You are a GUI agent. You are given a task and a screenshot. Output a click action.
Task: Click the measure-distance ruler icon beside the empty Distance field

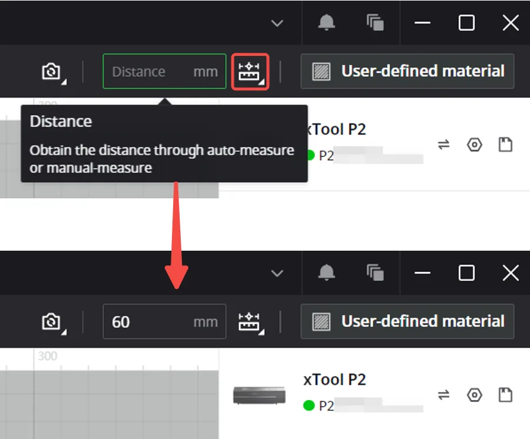coord(250,72)
